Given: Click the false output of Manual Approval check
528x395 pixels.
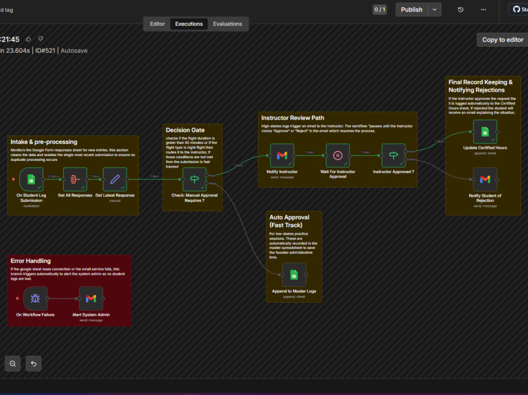Looking at the screenshot, I should (206, 184).
